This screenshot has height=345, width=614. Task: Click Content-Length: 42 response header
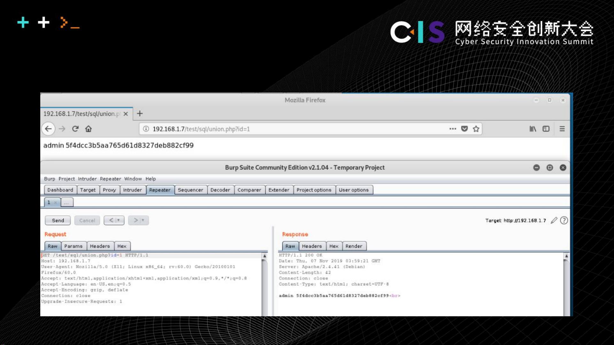(x=305, y=273)
